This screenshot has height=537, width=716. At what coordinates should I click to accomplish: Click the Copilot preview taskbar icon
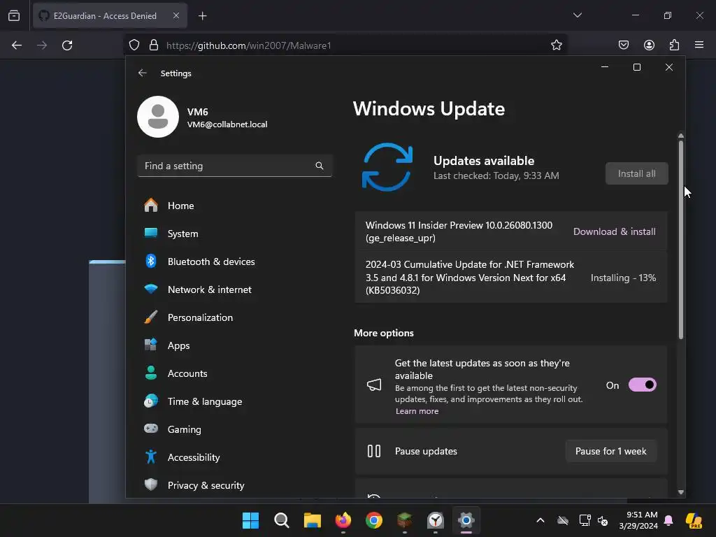(694, 520)
